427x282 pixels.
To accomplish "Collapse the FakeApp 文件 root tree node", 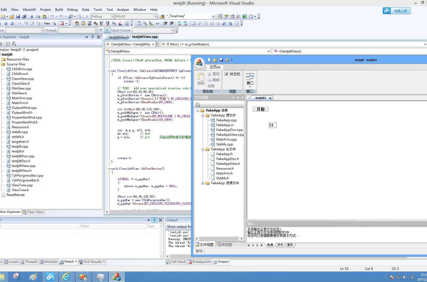I will pyautogui.click(x=198, y=110).
